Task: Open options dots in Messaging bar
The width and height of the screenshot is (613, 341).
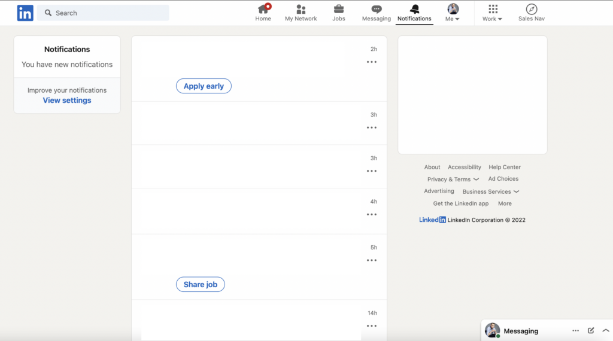Action: point(575,331)
